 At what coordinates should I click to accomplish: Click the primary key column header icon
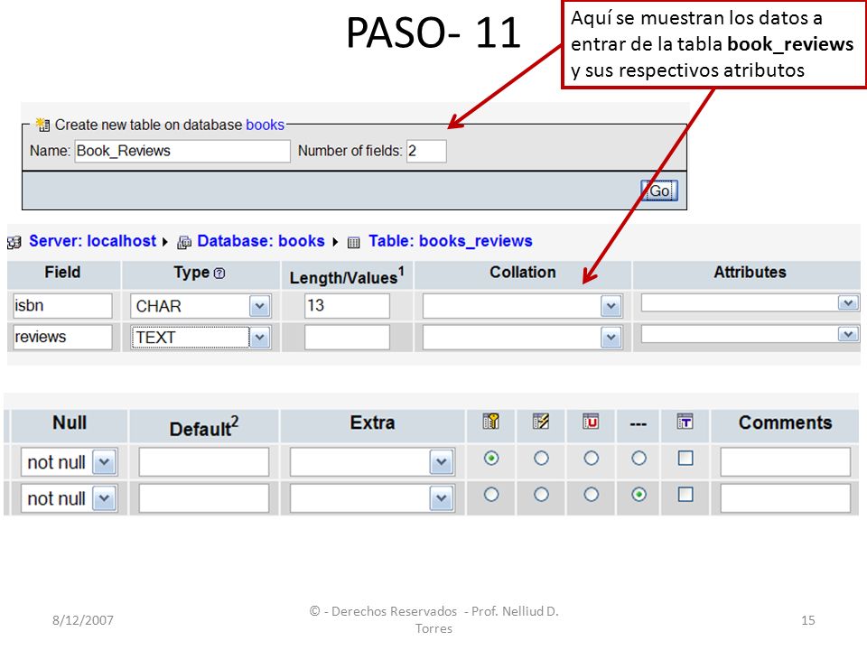pos(490,422)
